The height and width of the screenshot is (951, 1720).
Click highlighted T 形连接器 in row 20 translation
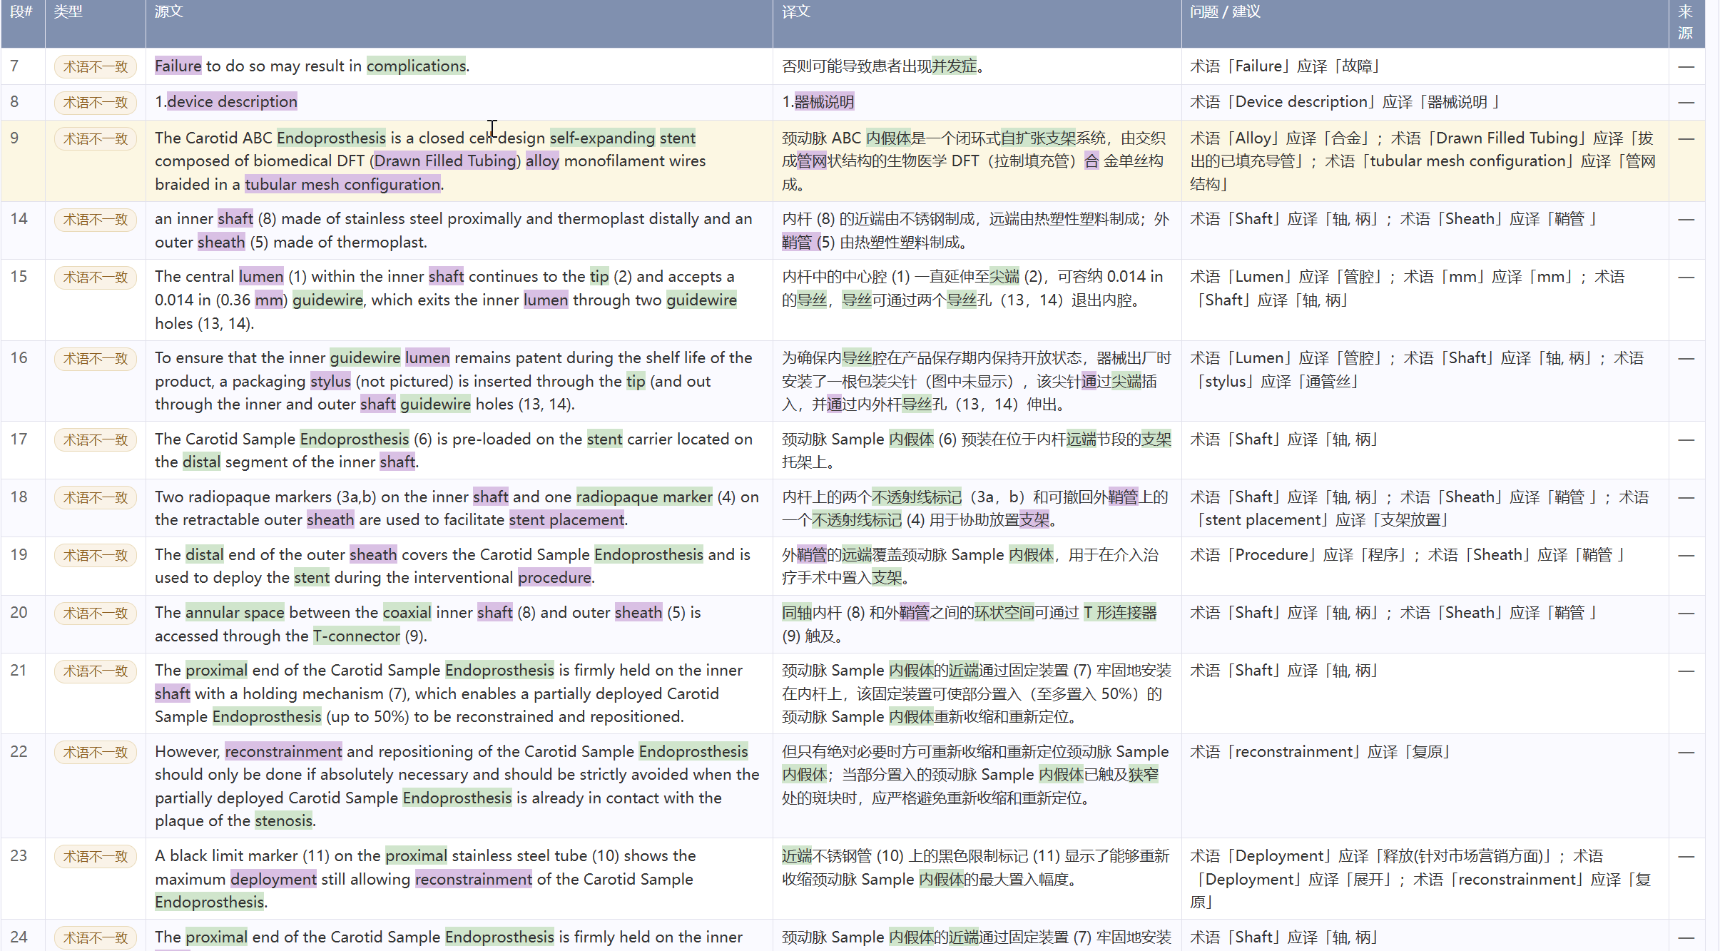point(1120,613)
